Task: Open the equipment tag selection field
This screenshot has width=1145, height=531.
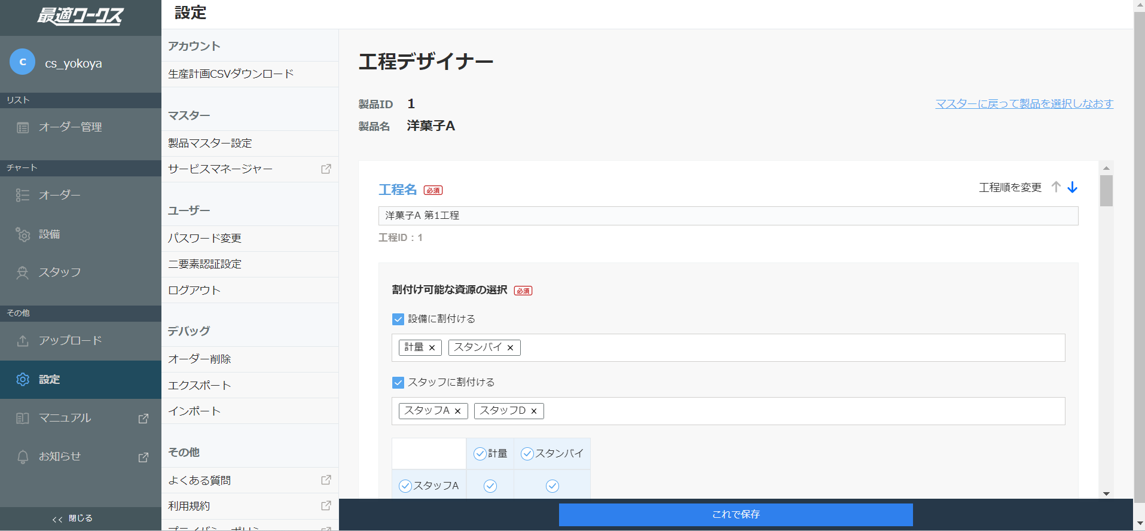Action: pyautogui.click(x=728, y=347)
